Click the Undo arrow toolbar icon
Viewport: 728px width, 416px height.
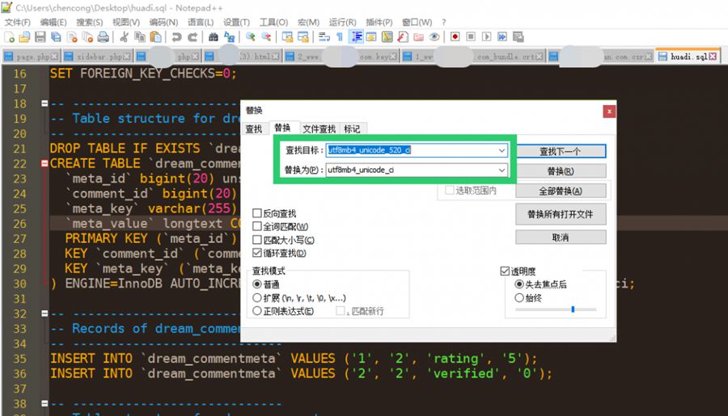point(176,37)
